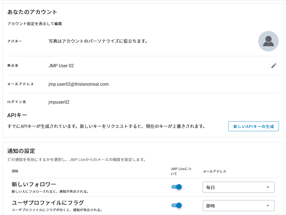Open the 即時 email frequency dropdown

pos(238,205)
